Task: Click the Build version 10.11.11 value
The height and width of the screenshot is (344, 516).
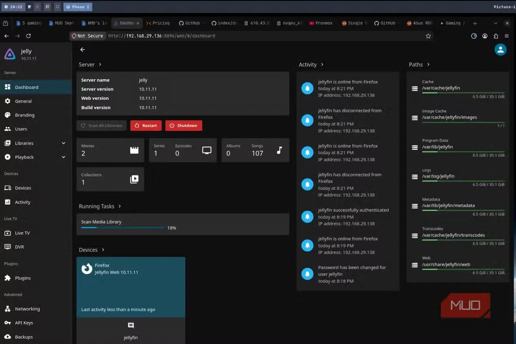Action: pos(148,108)
